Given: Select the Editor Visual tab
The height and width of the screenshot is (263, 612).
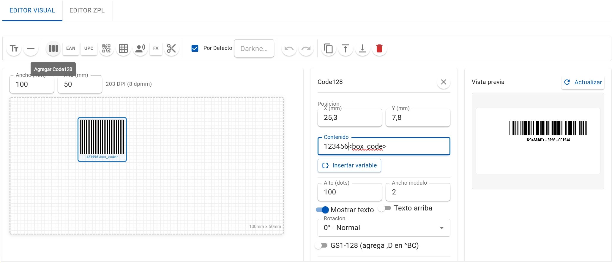Looking at the screenshot, I should pos(32,10).
